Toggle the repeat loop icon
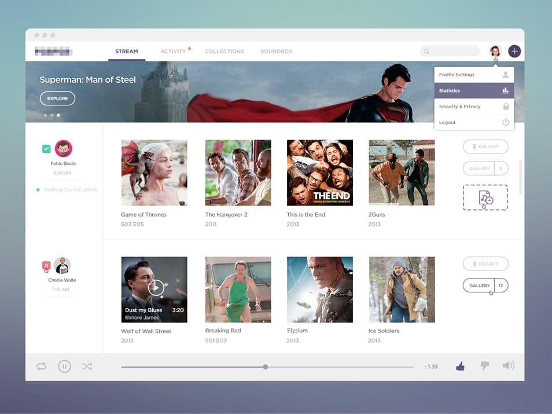The image size is (552, 414). [x=42, y=367]
